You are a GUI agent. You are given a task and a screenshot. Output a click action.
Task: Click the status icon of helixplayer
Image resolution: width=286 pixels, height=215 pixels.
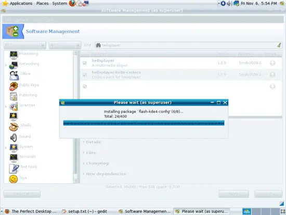point(272,63)
